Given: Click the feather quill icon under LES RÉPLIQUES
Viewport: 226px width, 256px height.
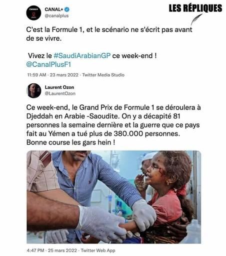Looking at the screenshot, I should (196, 19).
